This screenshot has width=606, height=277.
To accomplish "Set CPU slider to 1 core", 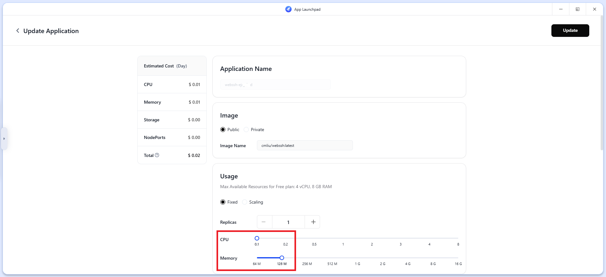I will [x=343, y=238].
